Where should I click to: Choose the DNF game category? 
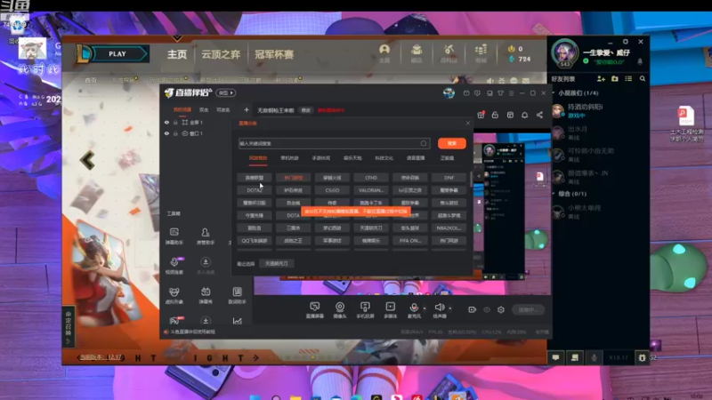point(449,178)
